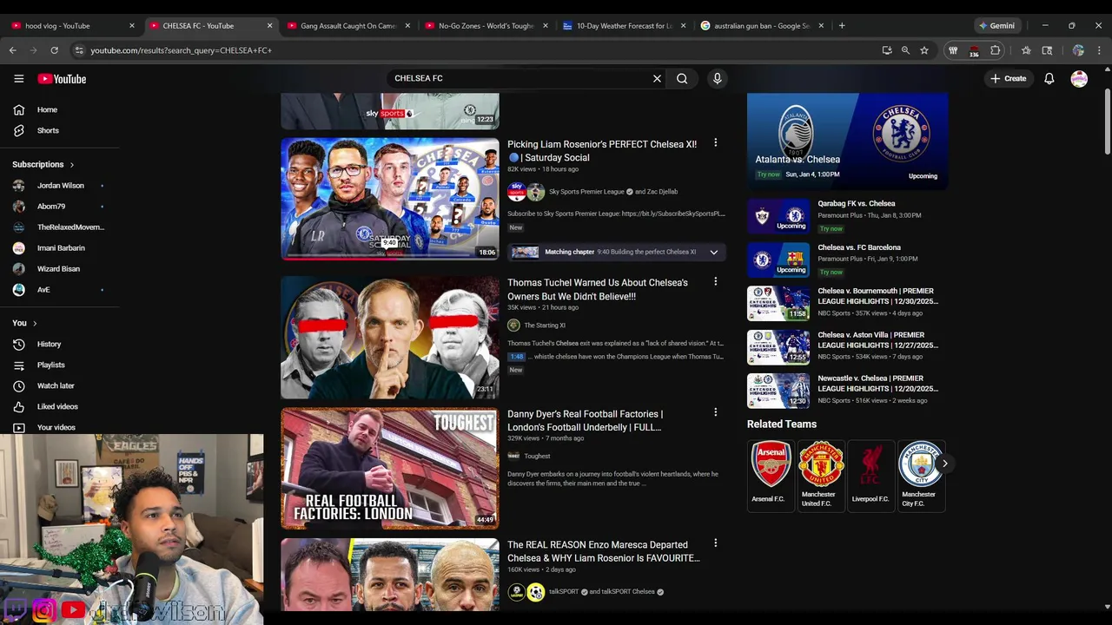Viewport: 1112px width, 625px height.
Task: Open Playlists in sidebar
Action: pos(50,365)
